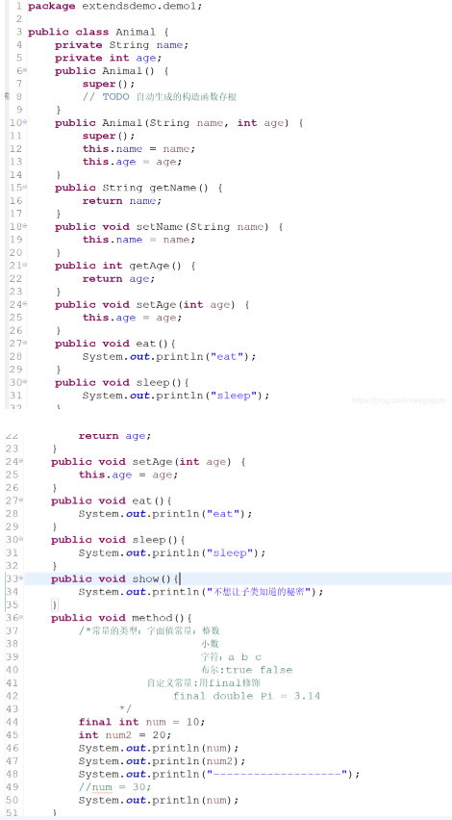Click 'this.name = name;' on line 19
The width and height of the screenshot is (452, 820).
[138, 240]
